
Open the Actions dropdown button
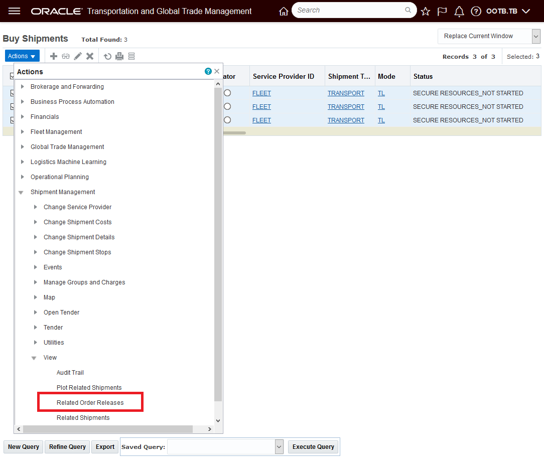pyautogui.click(x=22, y=56)
